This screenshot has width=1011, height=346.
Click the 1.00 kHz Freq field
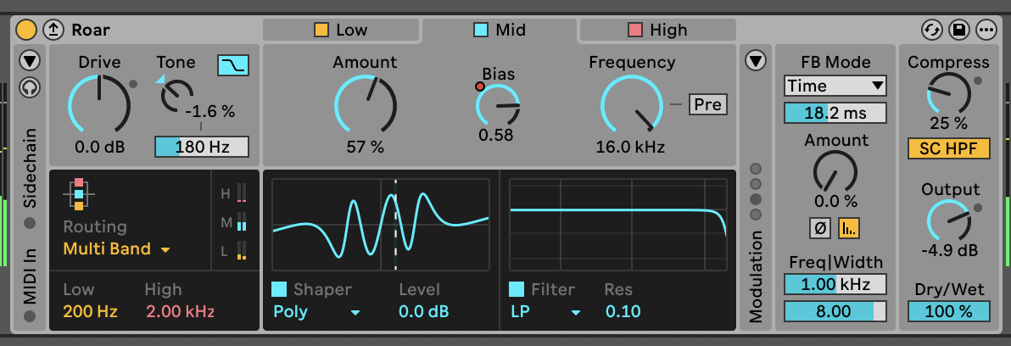pyautogui.click(x=835, y=284)
